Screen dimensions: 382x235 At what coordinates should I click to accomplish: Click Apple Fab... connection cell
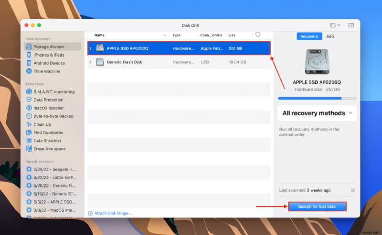point(212,48)
